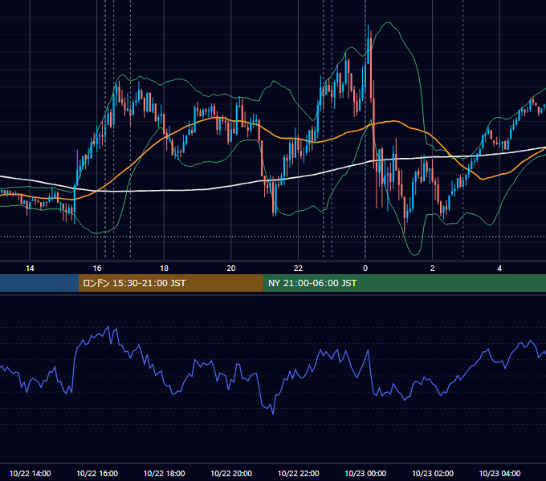
Task: Click the hour label 16 on price chart axis
Action: pyautogui.click(x=97, y=269)
